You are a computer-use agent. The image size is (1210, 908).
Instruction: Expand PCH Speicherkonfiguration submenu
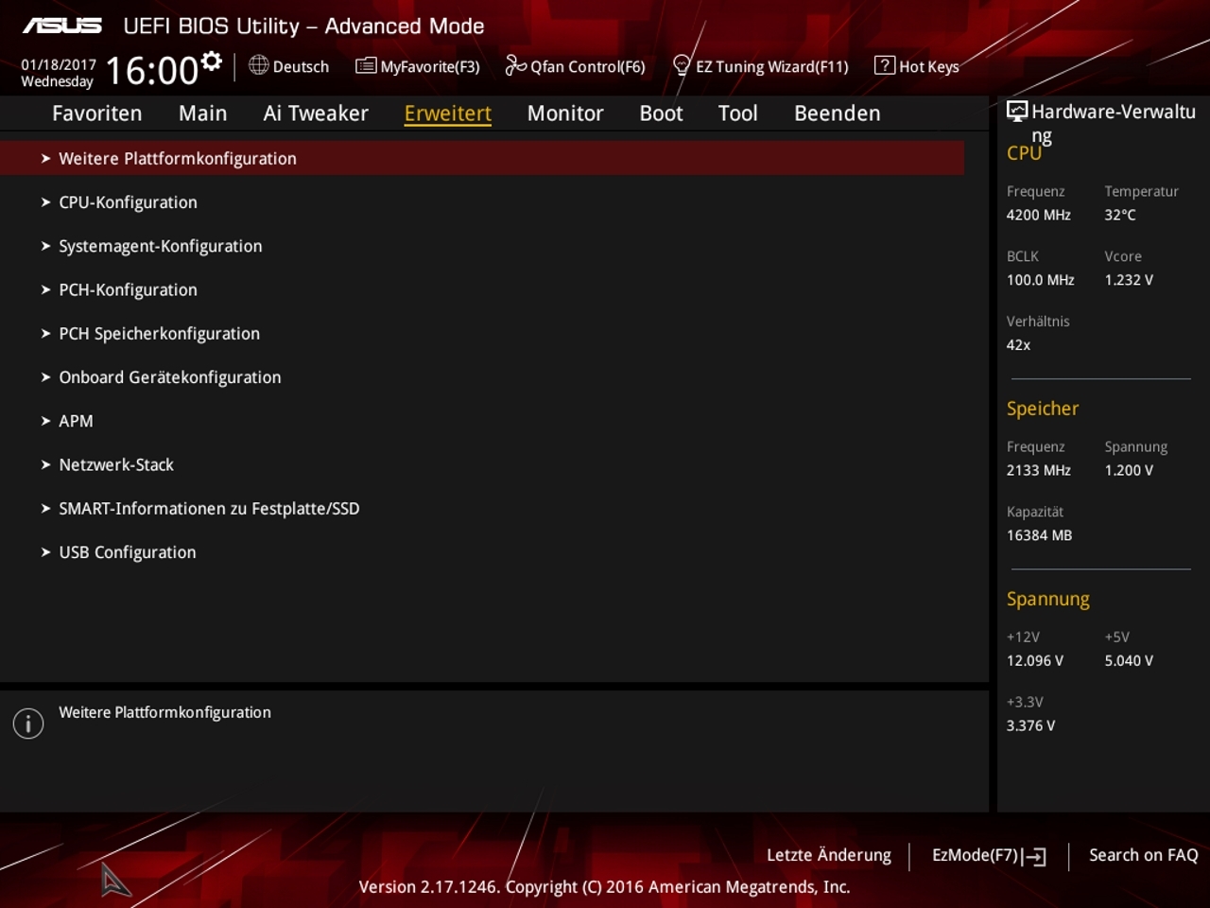coord(482,333)
